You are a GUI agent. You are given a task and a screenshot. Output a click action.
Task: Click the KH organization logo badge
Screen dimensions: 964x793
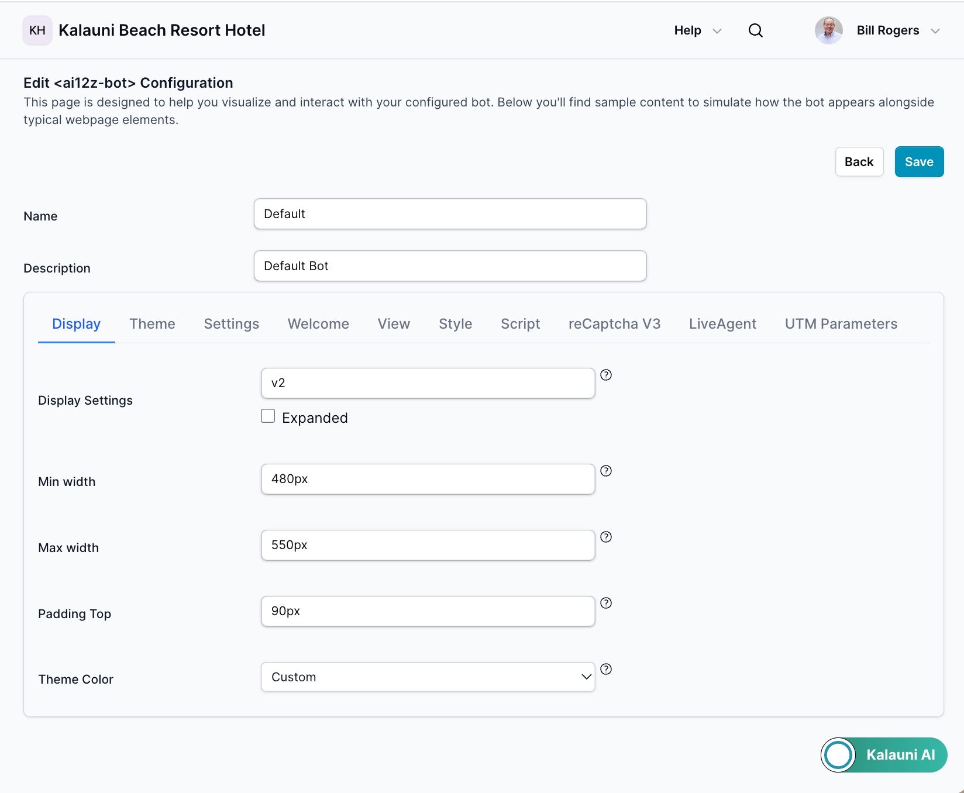click(37, 30)
